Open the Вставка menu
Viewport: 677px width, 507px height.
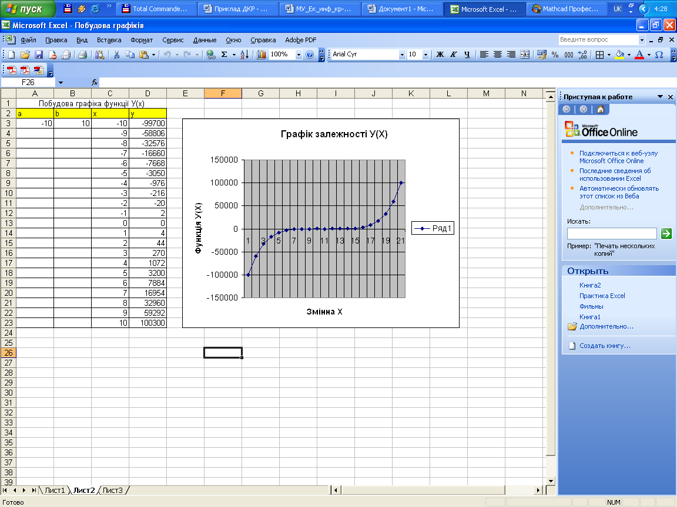(x=109, y=40)
